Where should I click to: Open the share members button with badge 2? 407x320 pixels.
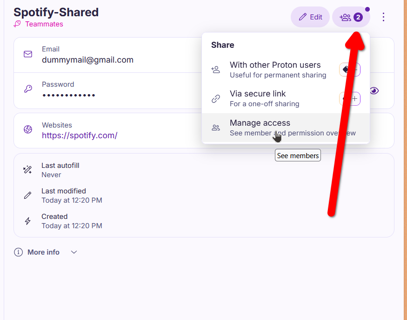[x=351, y=17]
